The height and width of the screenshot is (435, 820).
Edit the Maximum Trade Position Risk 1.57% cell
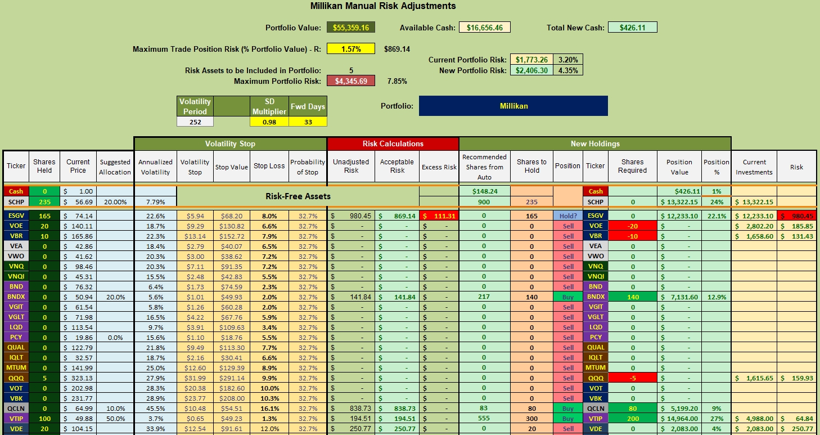[x=350, y=49]
